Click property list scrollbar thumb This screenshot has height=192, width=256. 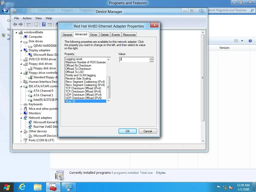click(x=108, y=87)
